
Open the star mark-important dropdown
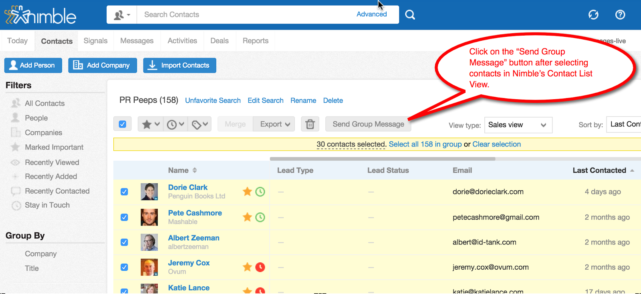click(151, 124)
